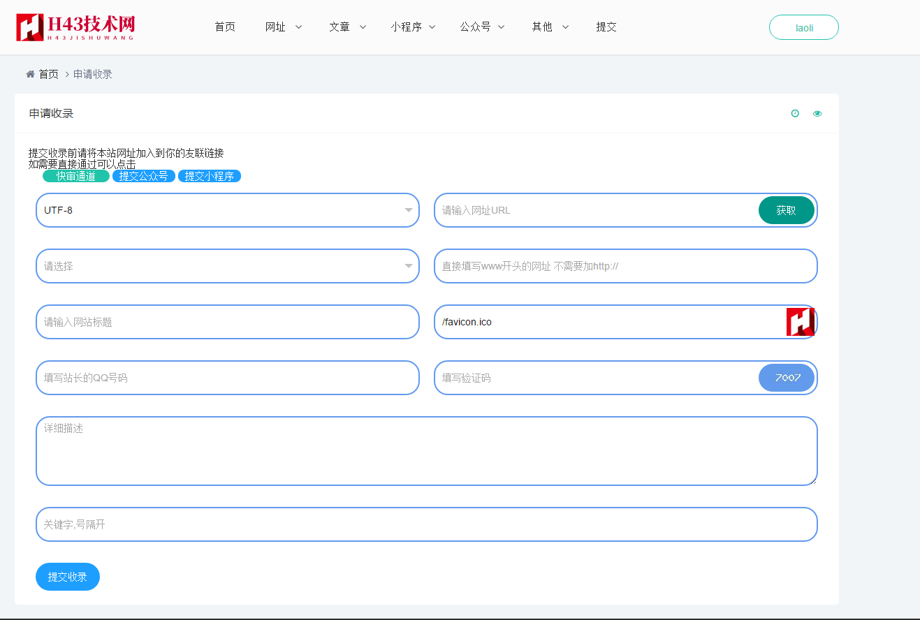The width and height of the screenshot is (920, 620).
Task: Open the 公众号 menu
Action: (482, 27)
